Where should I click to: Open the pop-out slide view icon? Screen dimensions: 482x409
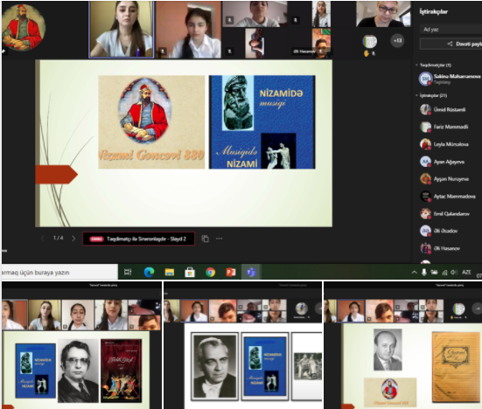[x=205, y=239]
